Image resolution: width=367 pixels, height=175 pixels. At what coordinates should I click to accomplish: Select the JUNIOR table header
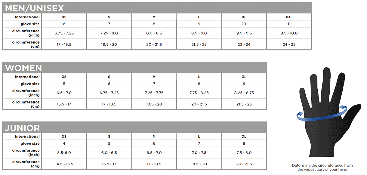22,128
